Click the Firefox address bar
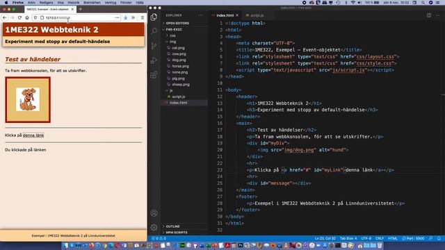This screenshot has height=250, width=445. pos(76,17)
